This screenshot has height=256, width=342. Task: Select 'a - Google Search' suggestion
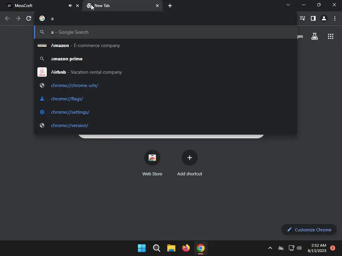(166, 32)
